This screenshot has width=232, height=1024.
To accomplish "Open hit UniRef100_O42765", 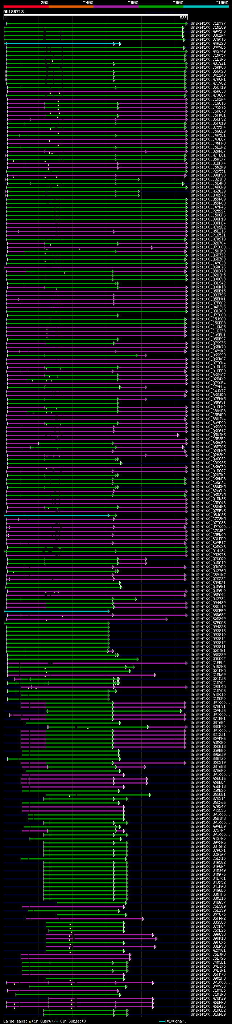I will pyautogui.click(x=208, y=571).
